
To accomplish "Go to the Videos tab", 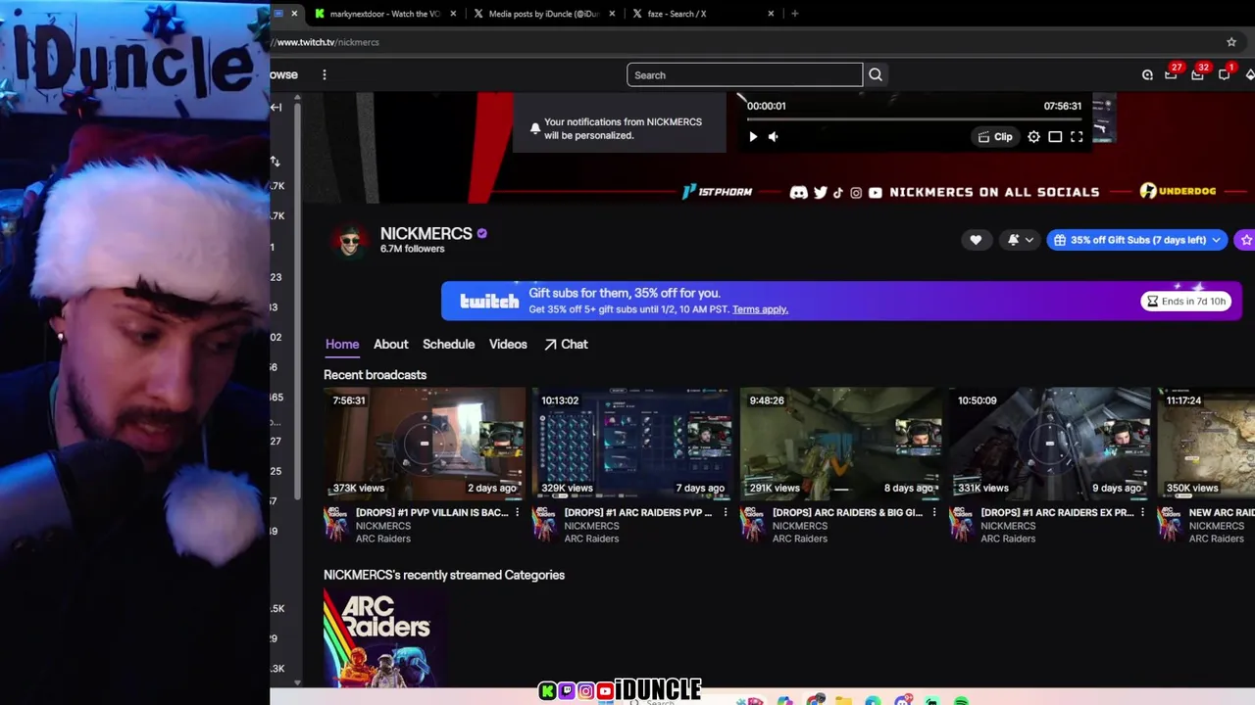I will pyautogui.click(x=508, y=345).
